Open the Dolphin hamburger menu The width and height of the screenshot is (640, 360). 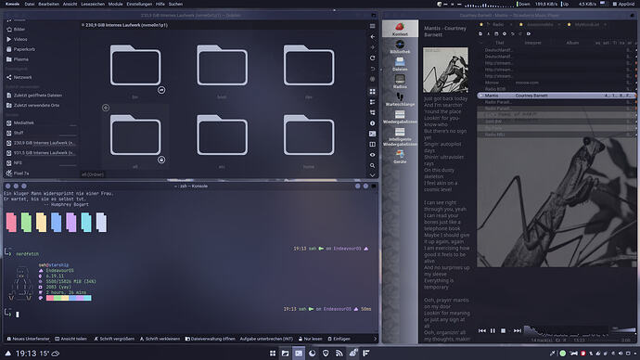pyautogui.click(x=372, y=26)
